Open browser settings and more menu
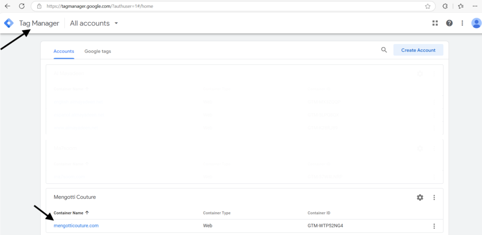482x235 pixels. pyautogui.click(x=475, y=6)
